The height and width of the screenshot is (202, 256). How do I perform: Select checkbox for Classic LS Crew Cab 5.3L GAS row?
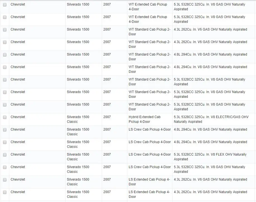[5, 167]
